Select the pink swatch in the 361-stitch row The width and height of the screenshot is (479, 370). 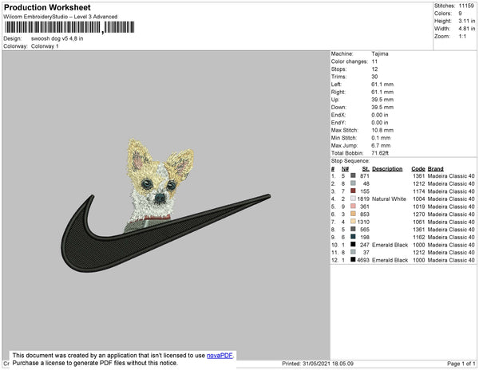pos(353,207)
